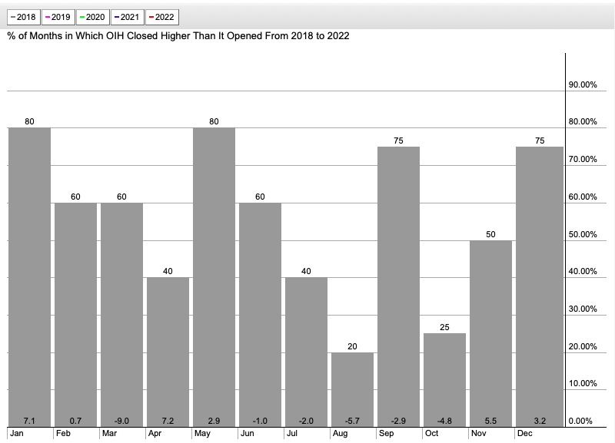Click the 25 label above the October bar
This screenshot has height=443, width=615.
pyautogui.click(x=445, y=327)
